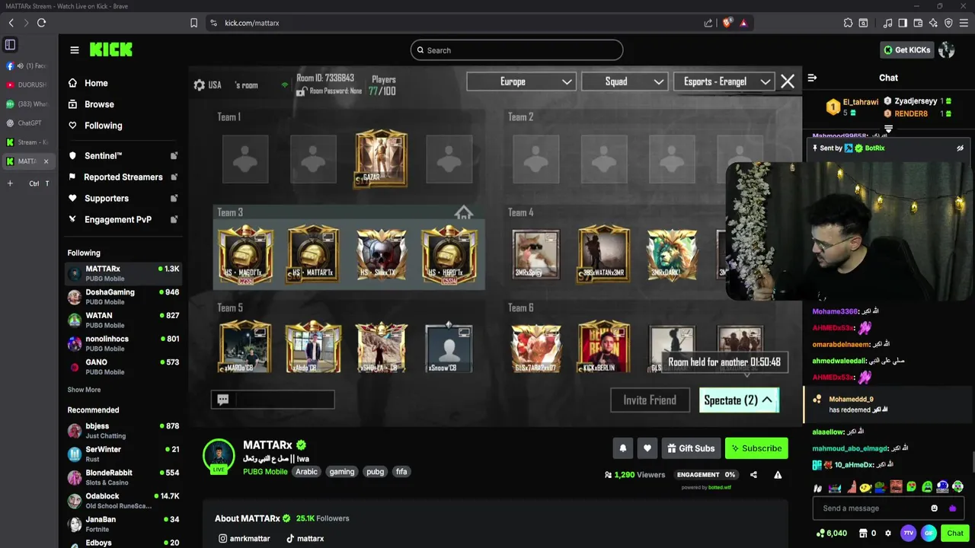Open the GIF picker button
Screen dimensions: 975x548
point(929,534)
